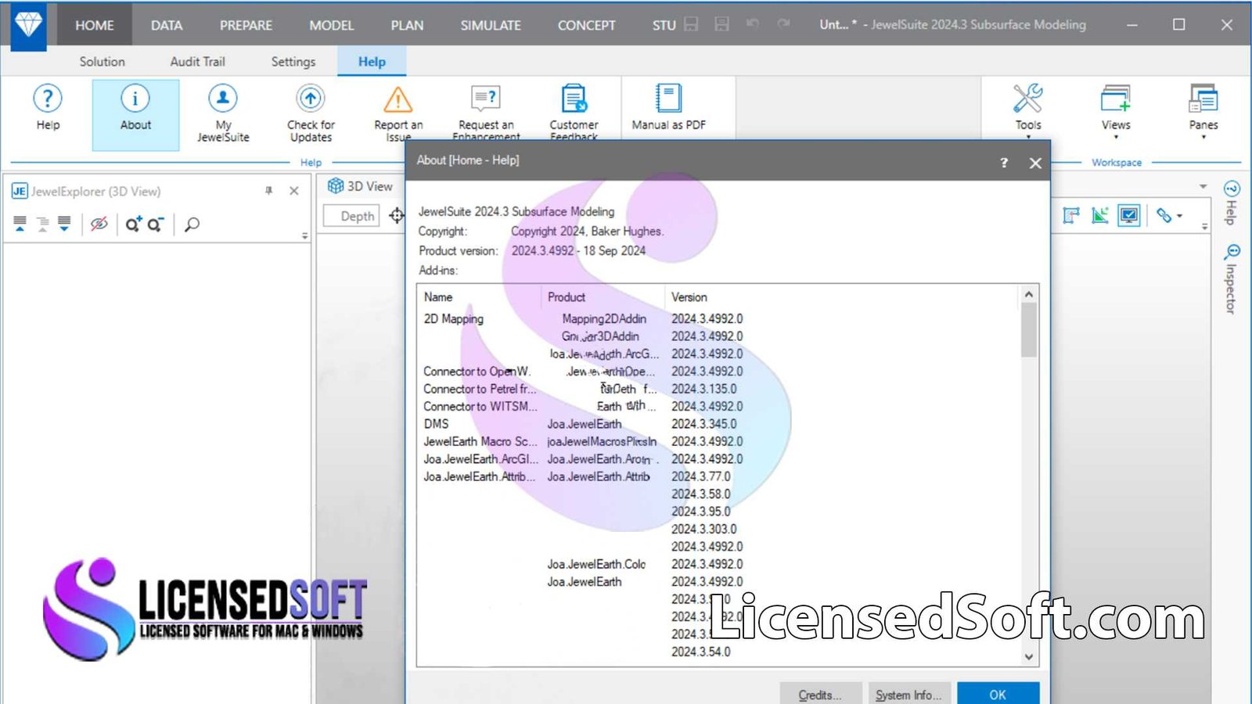This screenshot has width=1252, height=704.
Task: Click zoom-out minus icon in JewelExplorer
Action: 155,224
